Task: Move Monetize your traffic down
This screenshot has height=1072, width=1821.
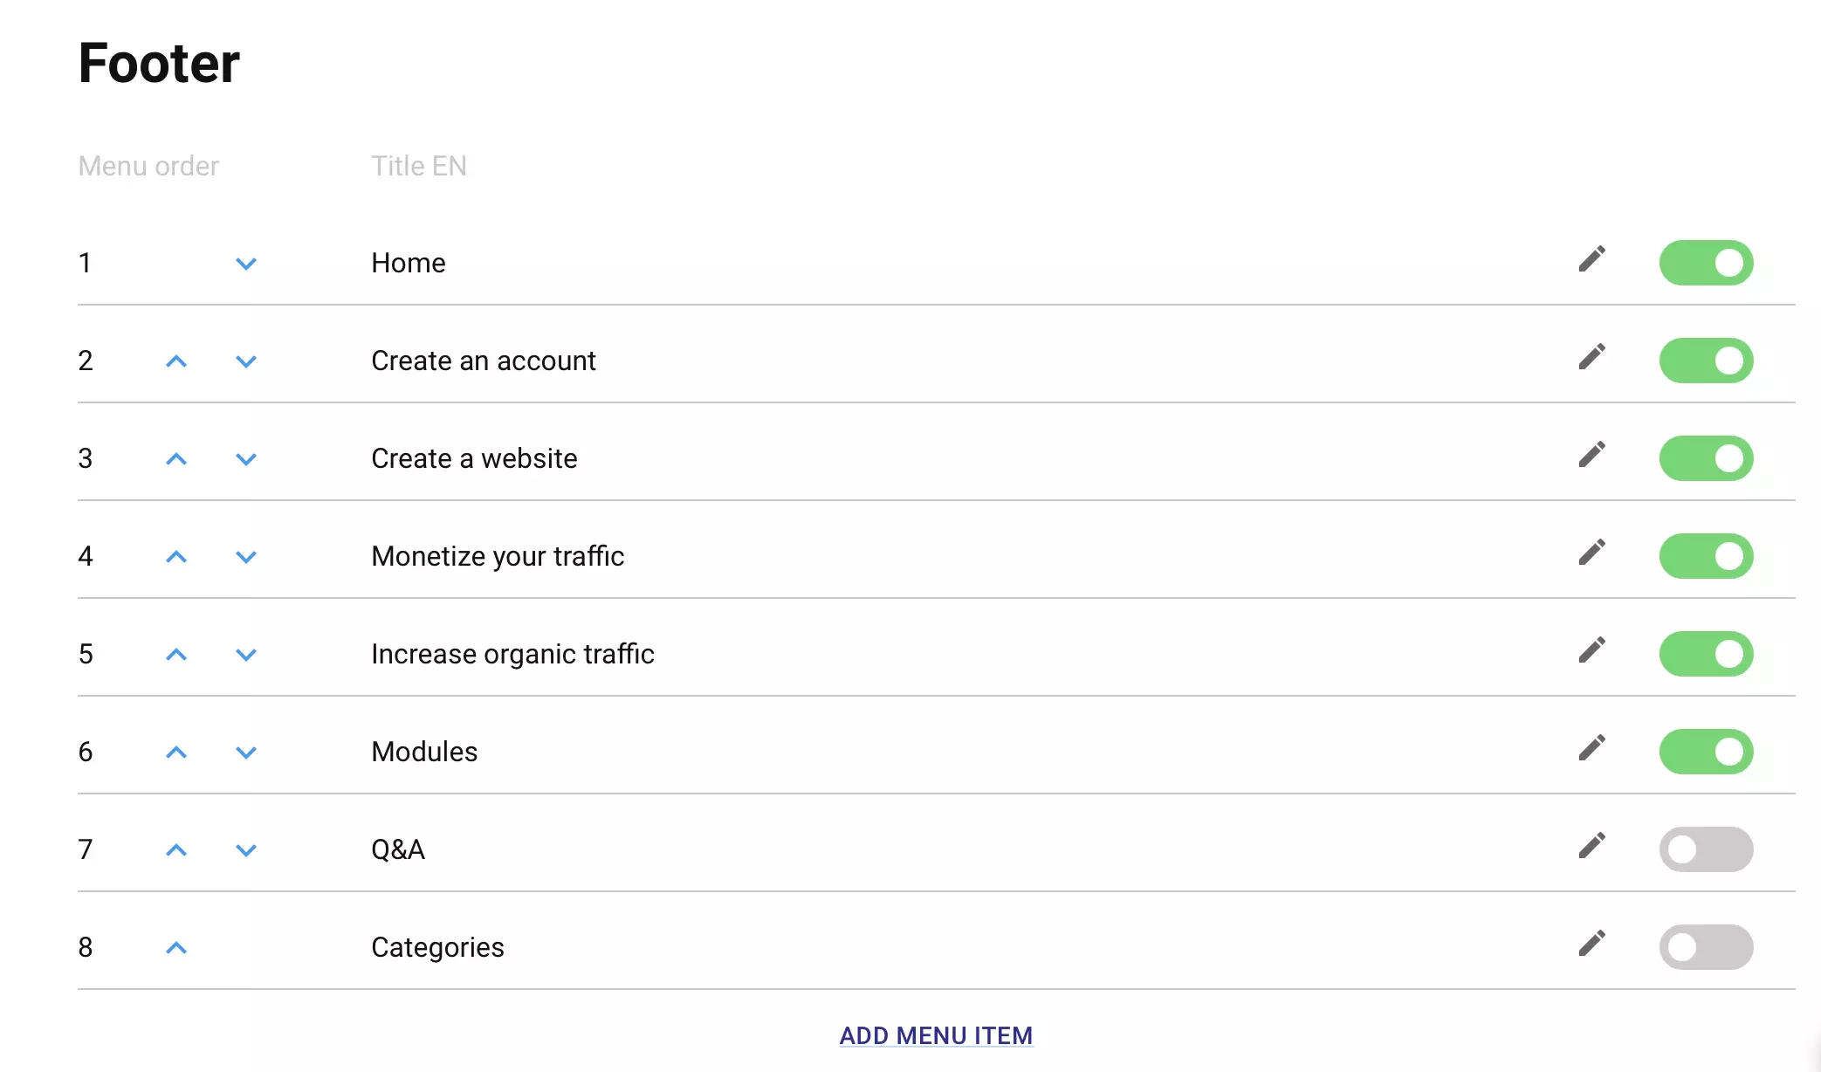Action: point(246,557)
